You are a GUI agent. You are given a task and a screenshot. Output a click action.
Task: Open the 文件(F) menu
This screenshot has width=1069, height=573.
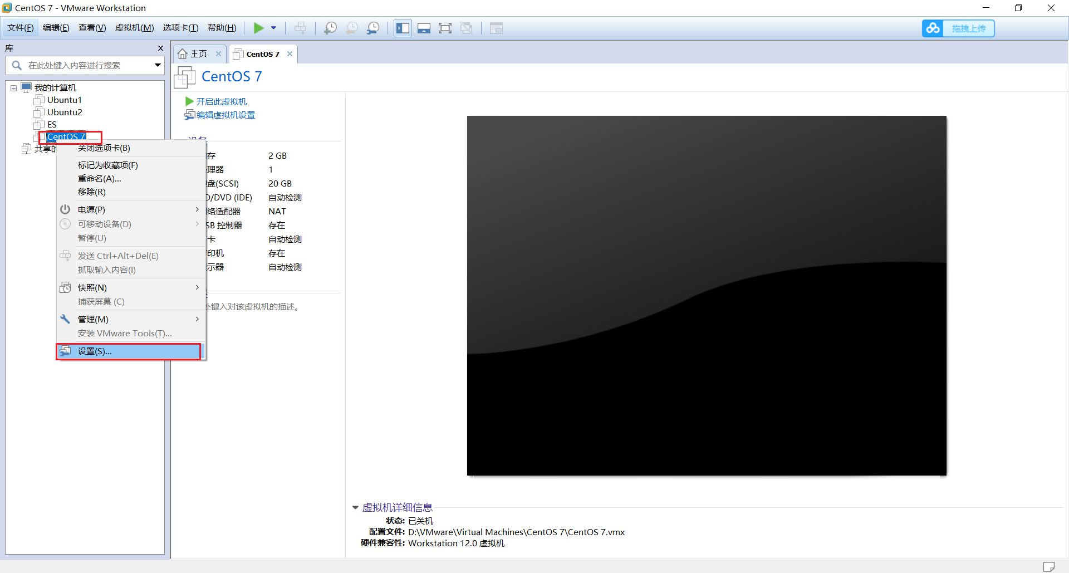pyautogui.click(x=21, y=28)
